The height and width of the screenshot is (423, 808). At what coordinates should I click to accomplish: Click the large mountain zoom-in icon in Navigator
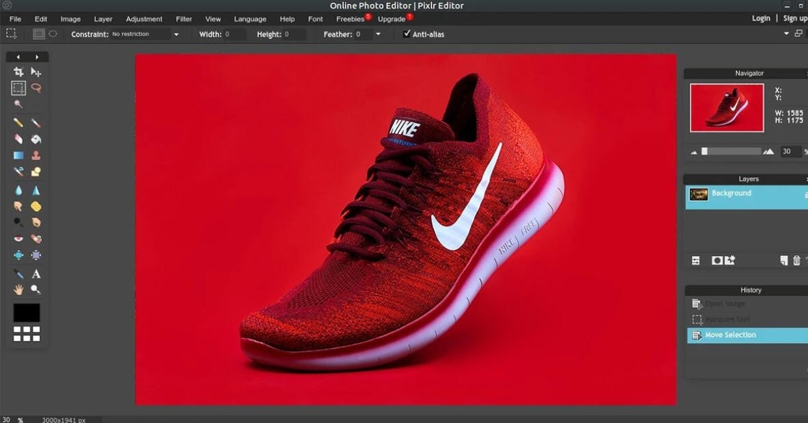[768, 152]
